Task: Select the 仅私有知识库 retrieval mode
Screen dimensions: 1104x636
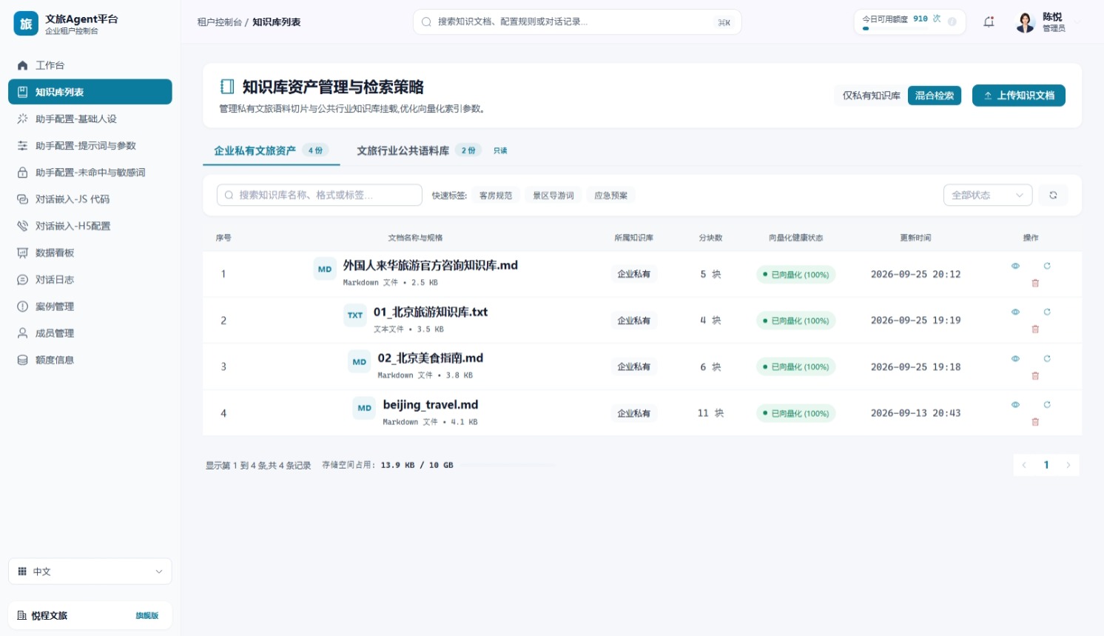Action: (872, 96)
